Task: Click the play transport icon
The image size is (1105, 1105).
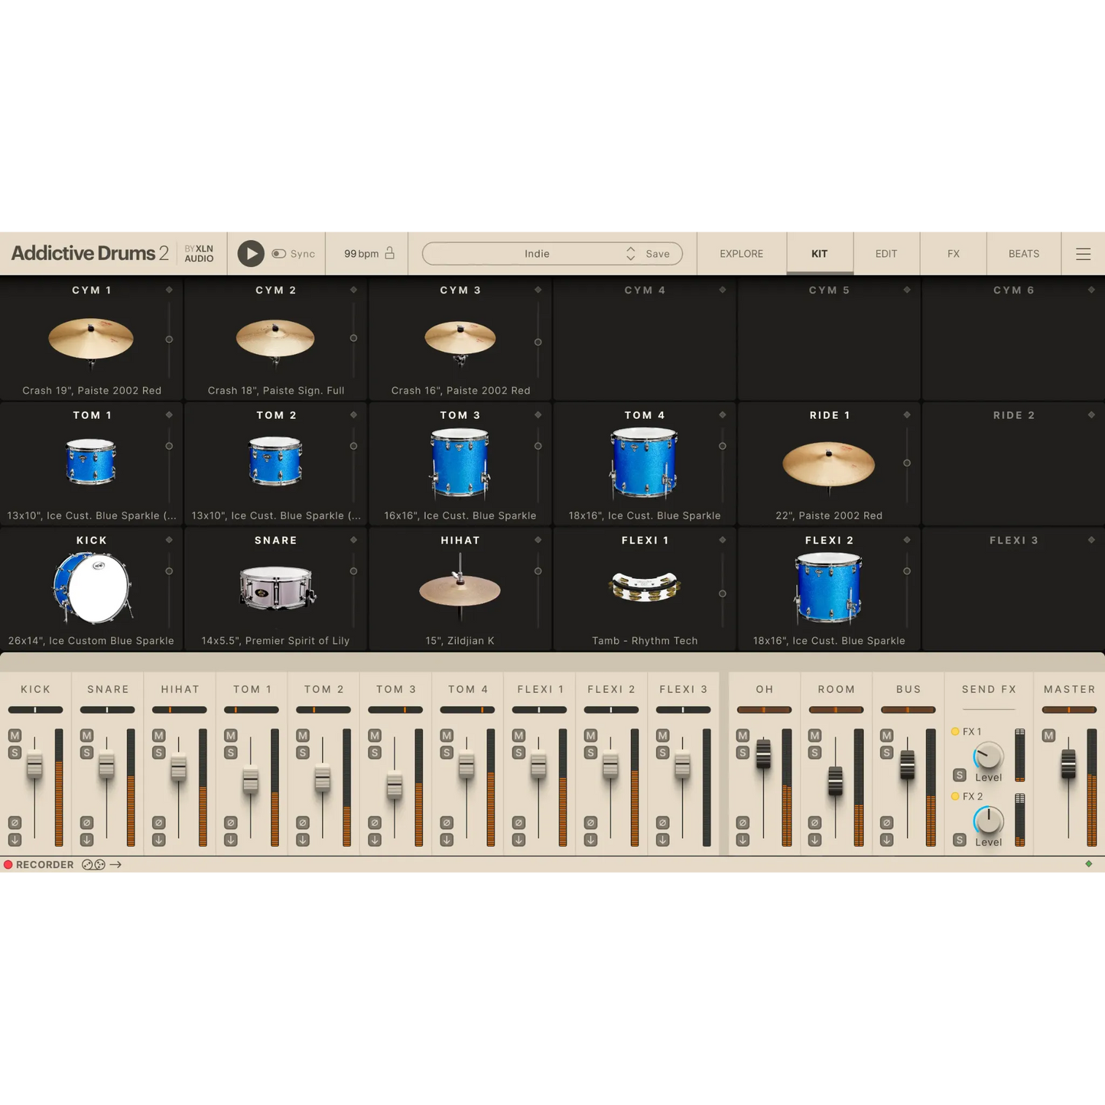Action: point(250,253)
